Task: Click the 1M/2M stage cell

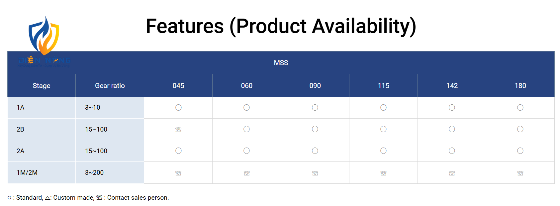Action: (42, 172)
